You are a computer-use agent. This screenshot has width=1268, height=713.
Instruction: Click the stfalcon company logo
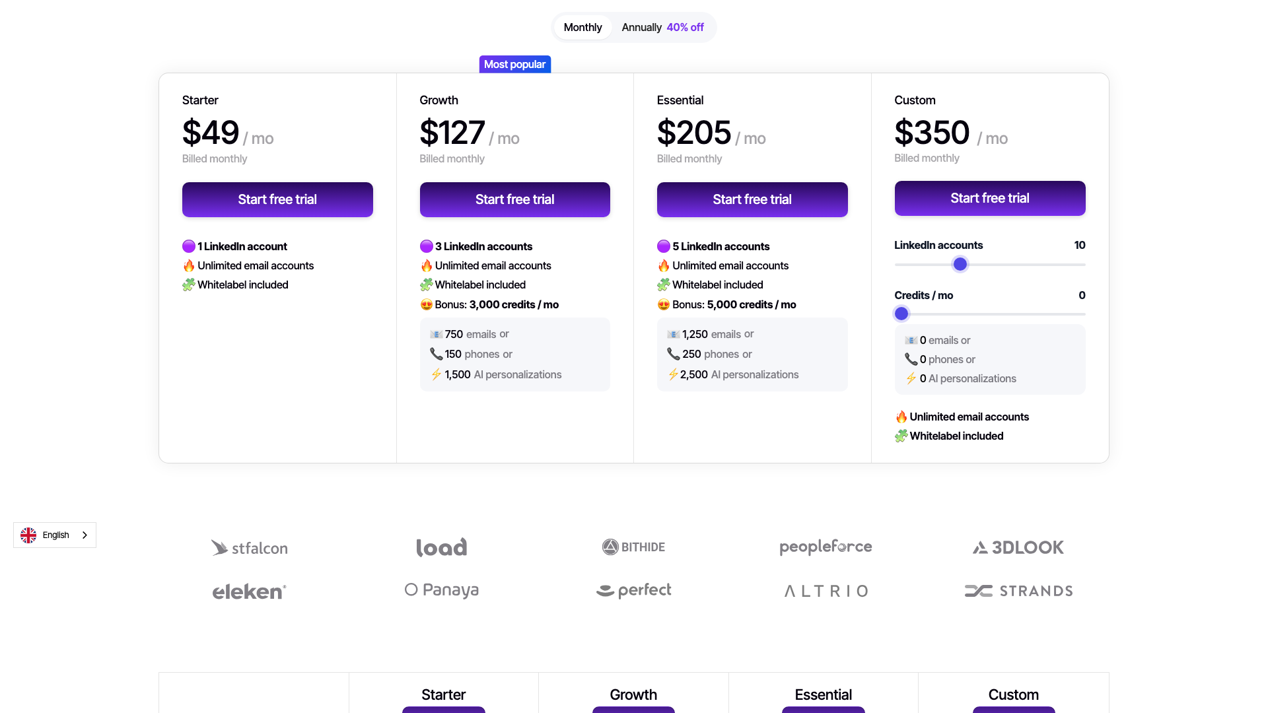coord(249,547)
